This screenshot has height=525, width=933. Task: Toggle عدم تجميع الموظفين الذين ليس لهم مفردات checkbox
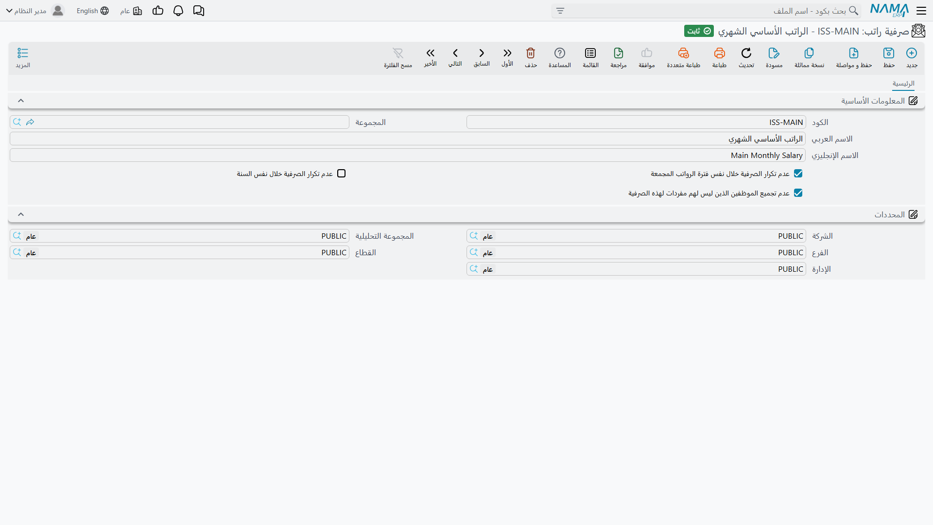[798, 193]
